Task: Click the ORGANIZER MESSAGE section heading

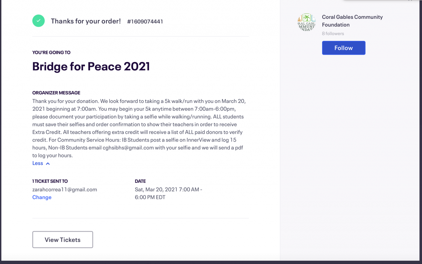Action: (x=56, y=93)
